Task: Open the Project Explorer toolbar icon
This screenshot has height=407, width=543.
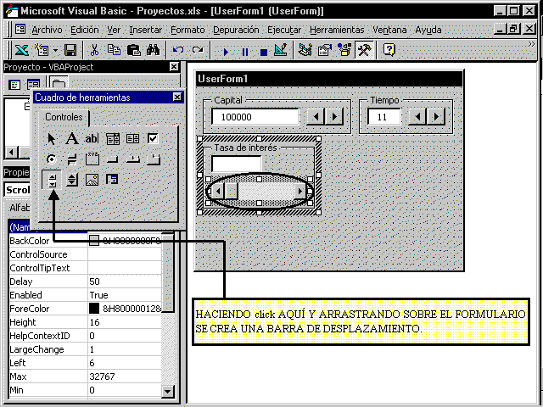Action: 305,51
